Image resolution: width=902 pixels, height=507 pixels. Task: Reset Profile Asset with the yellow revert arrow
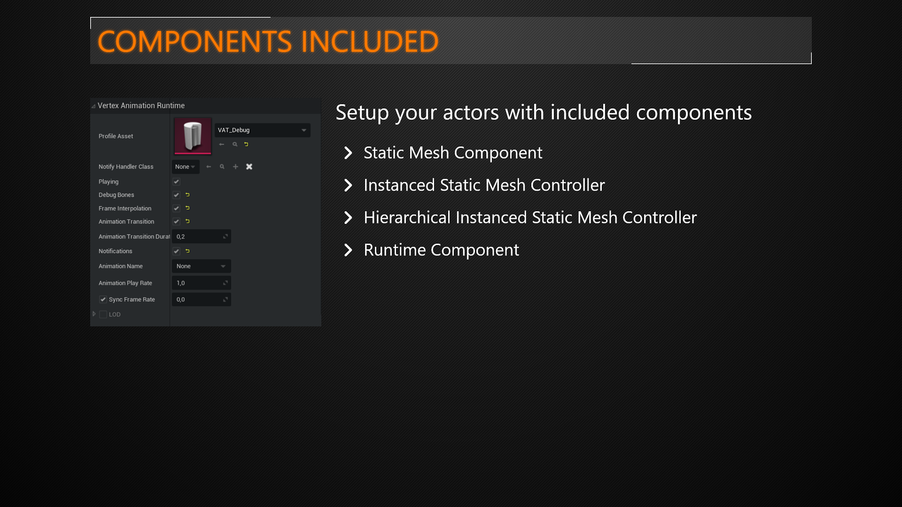(246, 144)
